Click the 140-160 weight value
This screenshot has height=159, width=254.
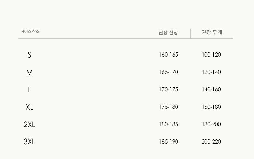[x=211, y=90]
